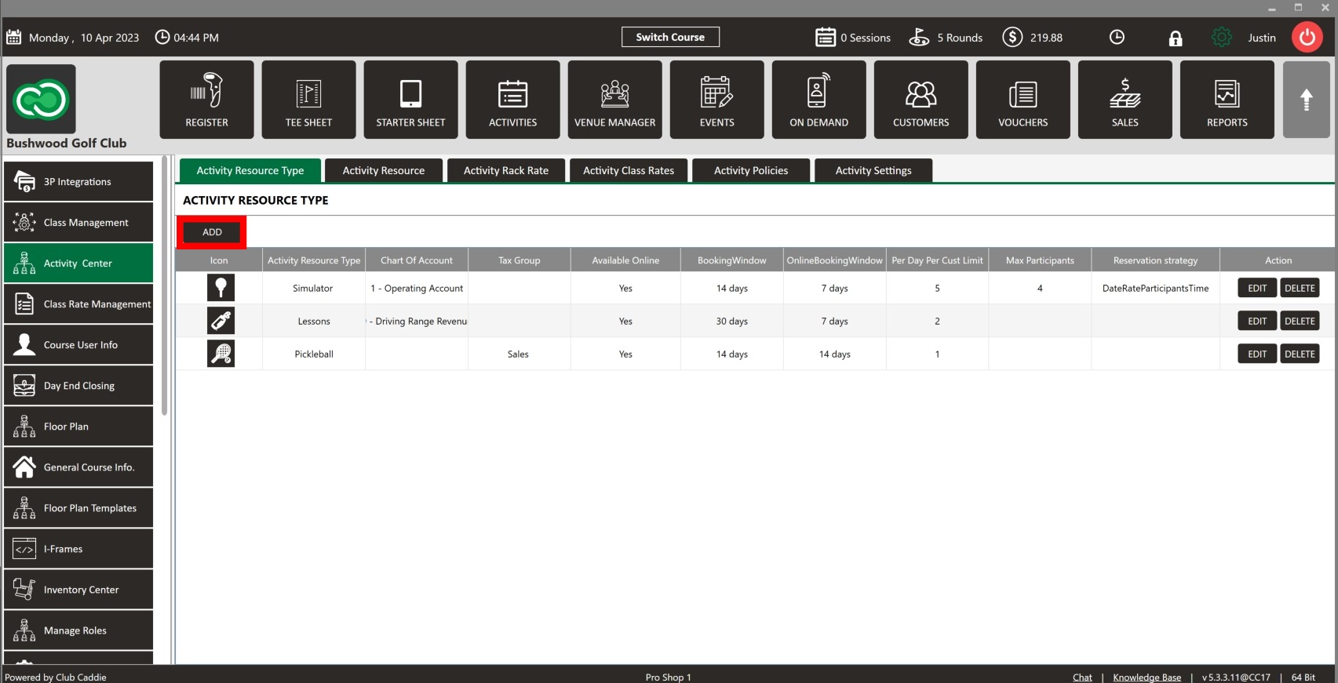Delete the Pickleball resource type
Viewport: 1338px width, 683px height.
[1300, 354]
